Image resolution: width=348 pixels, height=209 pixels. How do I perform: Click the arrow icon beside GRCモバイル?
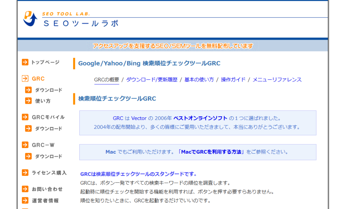25,117
